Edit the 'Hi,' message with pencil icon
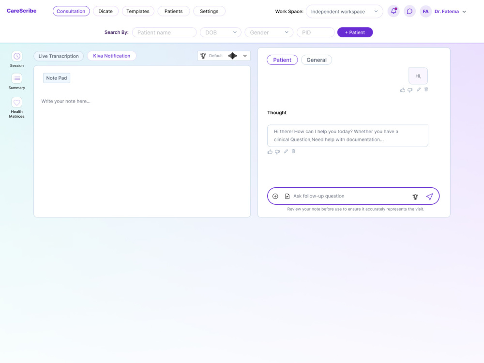 click(x=419, y=90)
